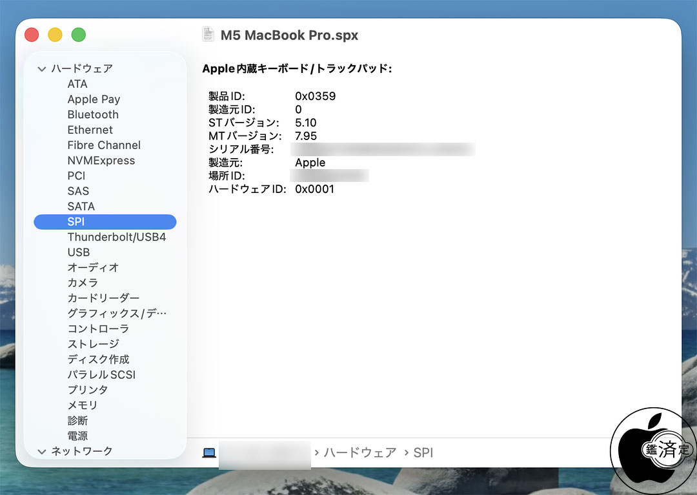Show オーディオ information
This screenshot has height=495, width=697.
(x=93, y=267)
